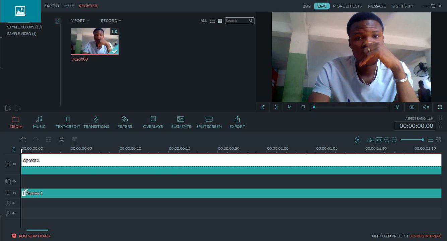
Task: Click the Zoom to fit timeline icon
Action: 379,140
